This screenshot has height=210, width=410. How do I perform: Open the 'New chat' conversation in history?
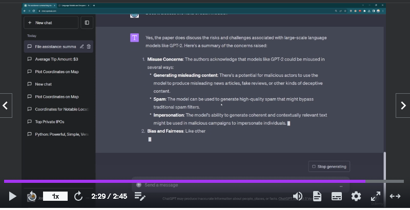point(44,84)
